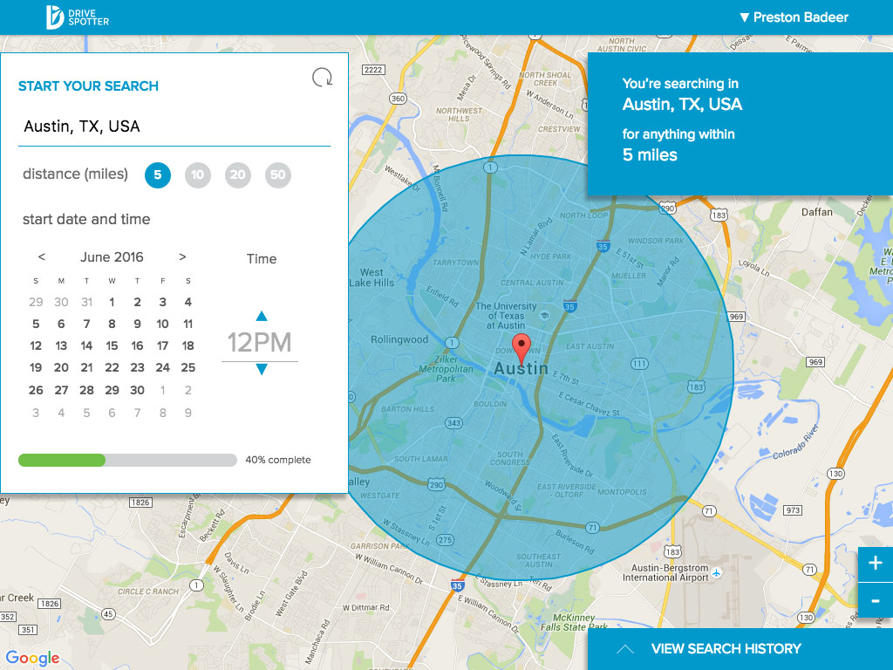Click the Austin, TX, USA location field
This screenshot has height=670, width=893.
tap(174, 127)
